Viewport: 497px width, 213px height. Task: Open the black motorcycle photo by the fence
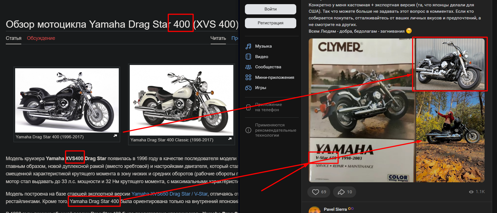450,64
